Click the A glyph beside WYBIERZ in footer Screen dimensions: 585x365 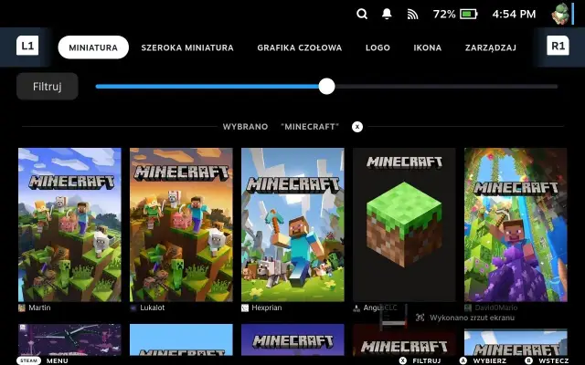click(463, 360)
